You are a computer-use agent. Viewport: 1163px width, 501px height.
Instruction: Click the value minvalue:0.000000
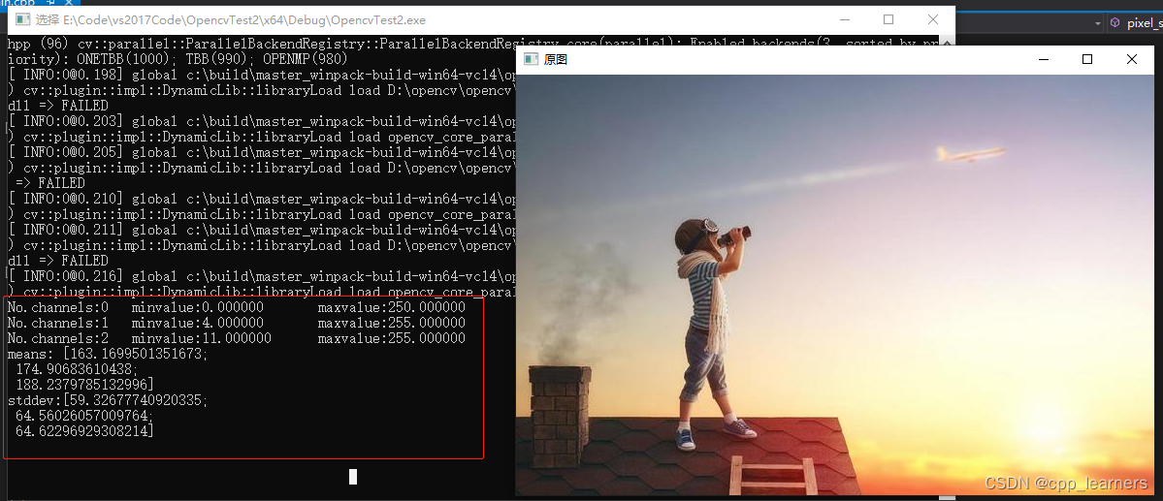coord(197,307)
